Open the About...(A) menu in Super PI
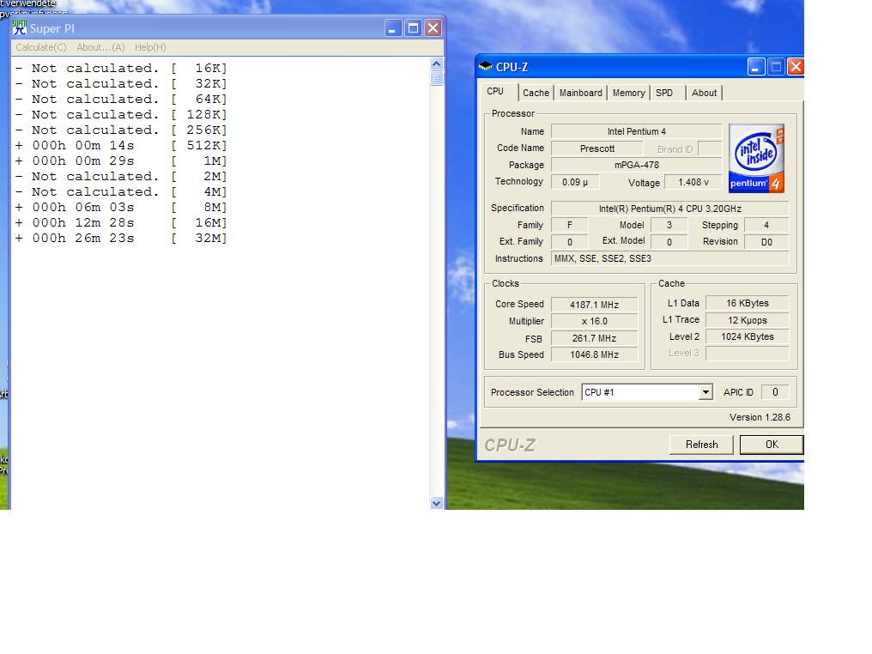The width and height of the screenshot is (872, 654). click(100, 47)
